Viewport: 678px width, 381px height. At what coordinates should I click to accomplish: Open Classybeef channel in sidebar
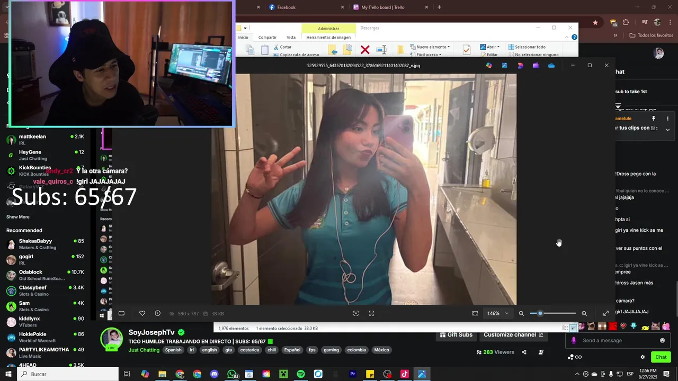45,291
